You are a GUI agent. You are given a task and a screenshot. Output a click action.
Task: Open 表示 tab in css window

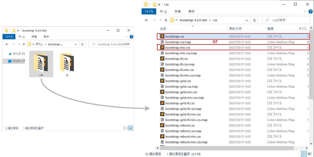191,12
